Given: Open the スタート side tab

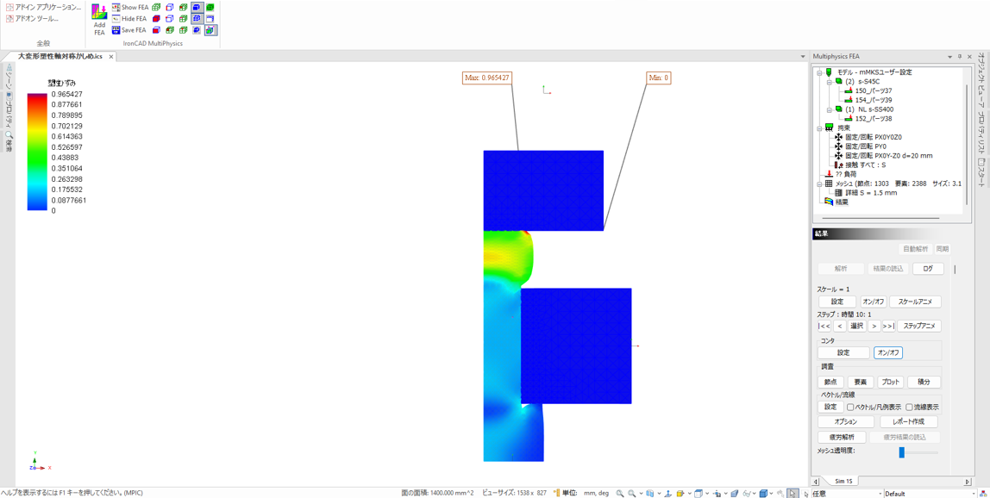Looking at the screenshot, I should point(981,172).
